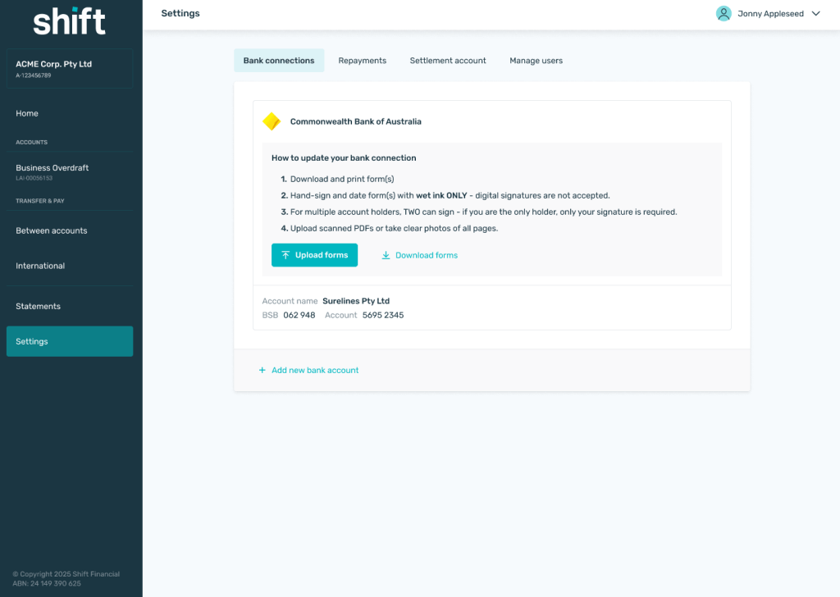Click the Jonny Appleseed user name

pyautogui.click(x=770, y=14)
